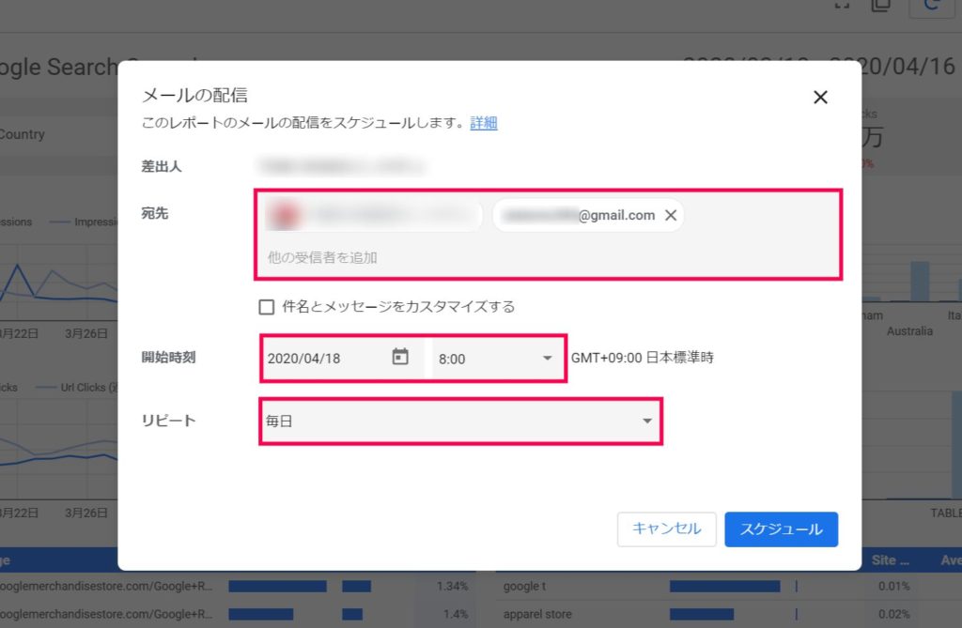The image size is (962, 628).
Task: Open the calendar date picker icon
Action: [x=400, y=357]
